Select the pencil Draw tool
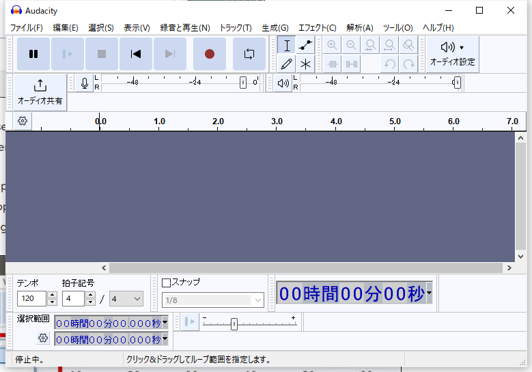This screenshot has height=372, width=532. click(287, 63)
